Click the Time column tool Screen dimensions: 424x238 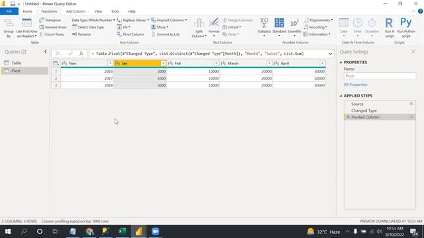pyautogui.click(x=358, y=27)
